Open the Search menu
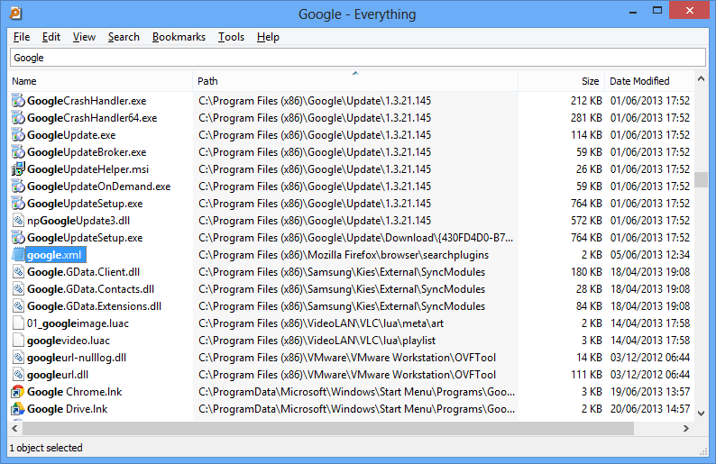The image size is (716, 464). pyautogui.click(x=124, y=37)
